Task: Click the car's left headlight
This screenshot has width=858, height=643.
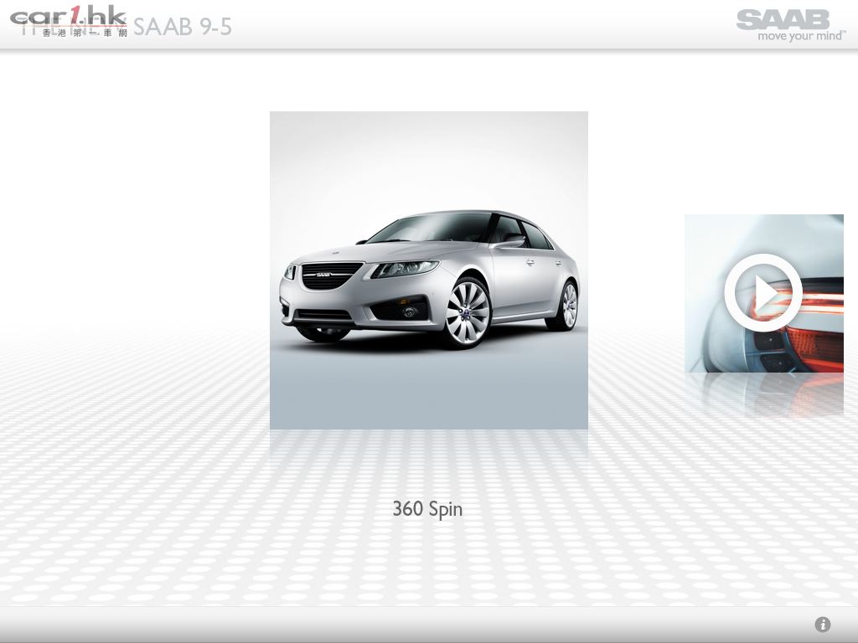Action: (406, 270)
